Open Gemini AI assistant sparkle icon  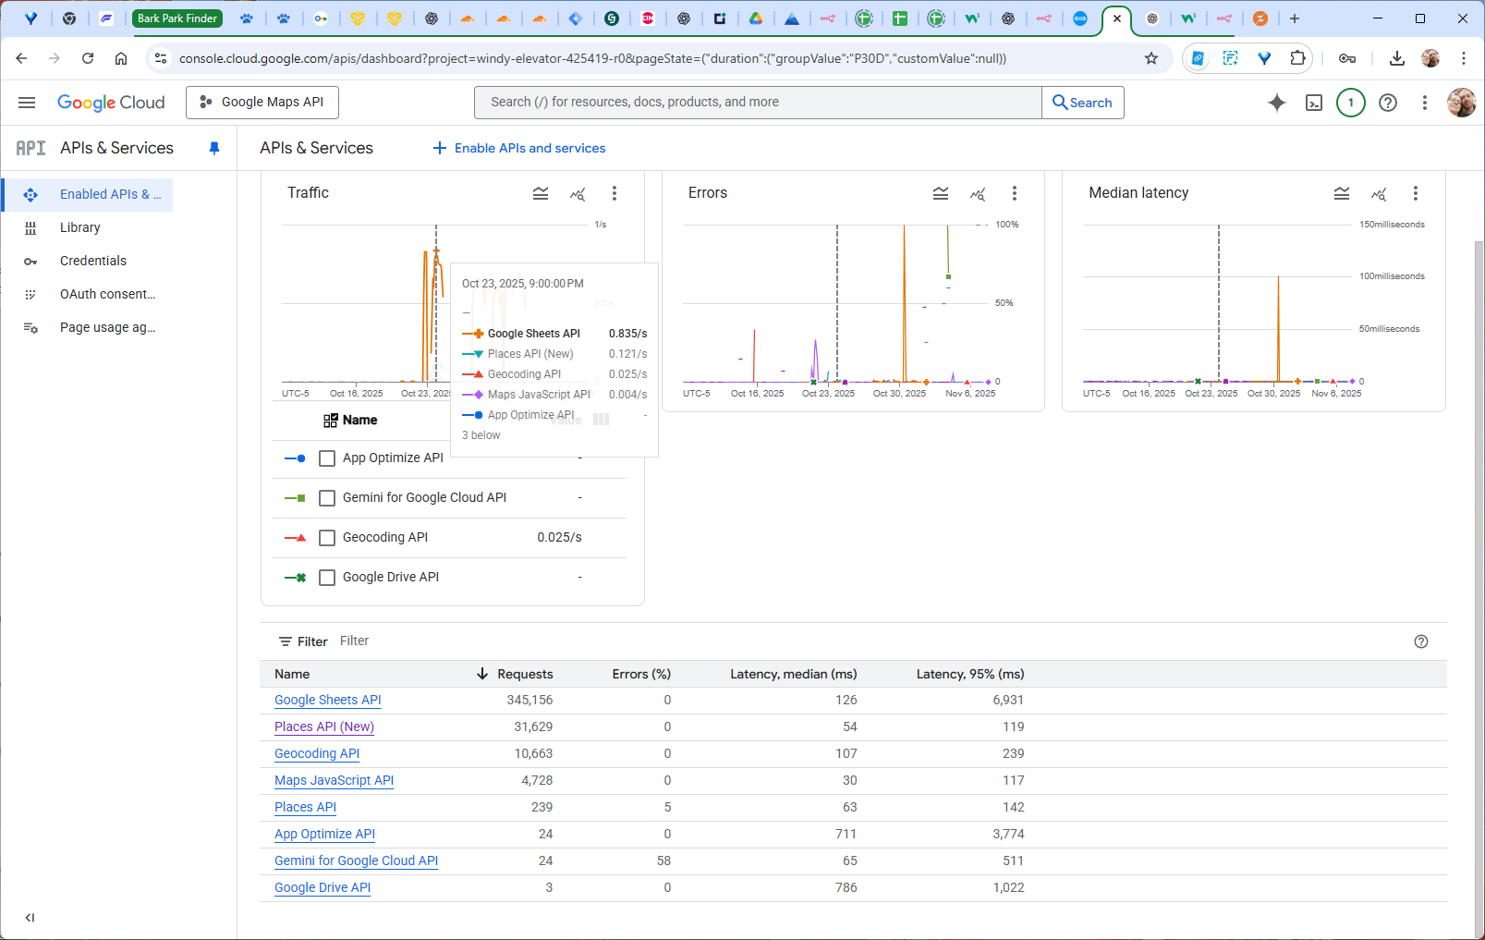(1276, 103)
